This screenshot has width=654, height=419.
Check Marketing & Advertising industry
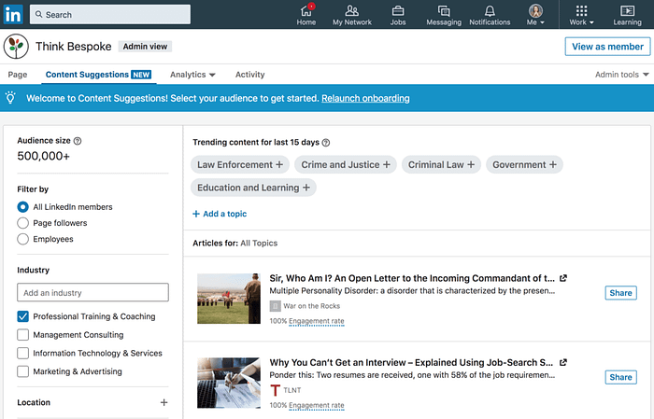[x=23, y=371]
